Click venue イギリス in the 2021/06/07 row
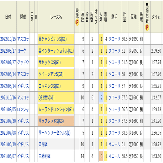The width and height of the screenshot is (163, 163). (23, 156)
